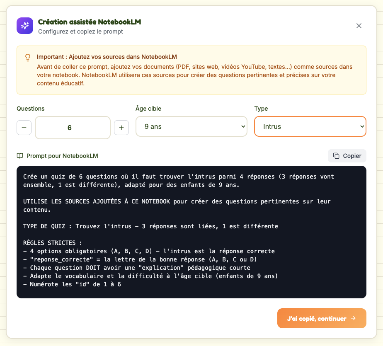Click the Questions label
Viewport: 383px width, 346px height.
(31, 109)
